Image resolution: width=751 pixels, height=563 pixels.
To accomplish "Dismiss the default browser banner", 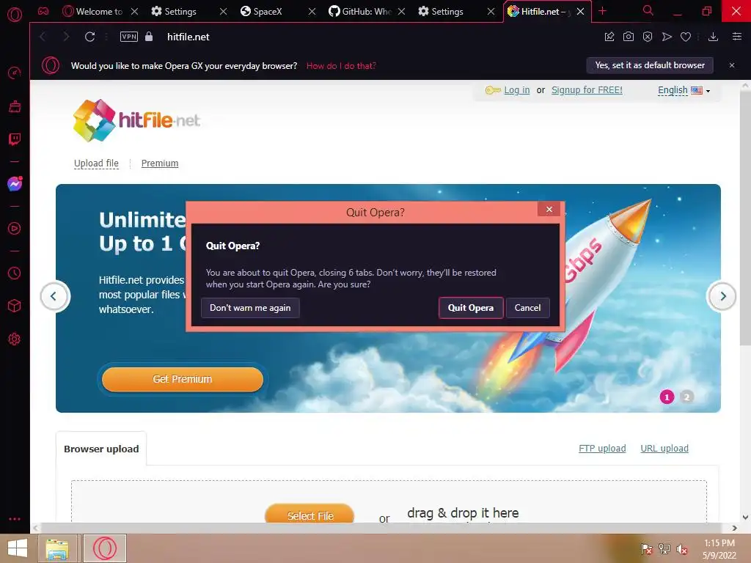I will pyautogui.click(x=732, y=65).
